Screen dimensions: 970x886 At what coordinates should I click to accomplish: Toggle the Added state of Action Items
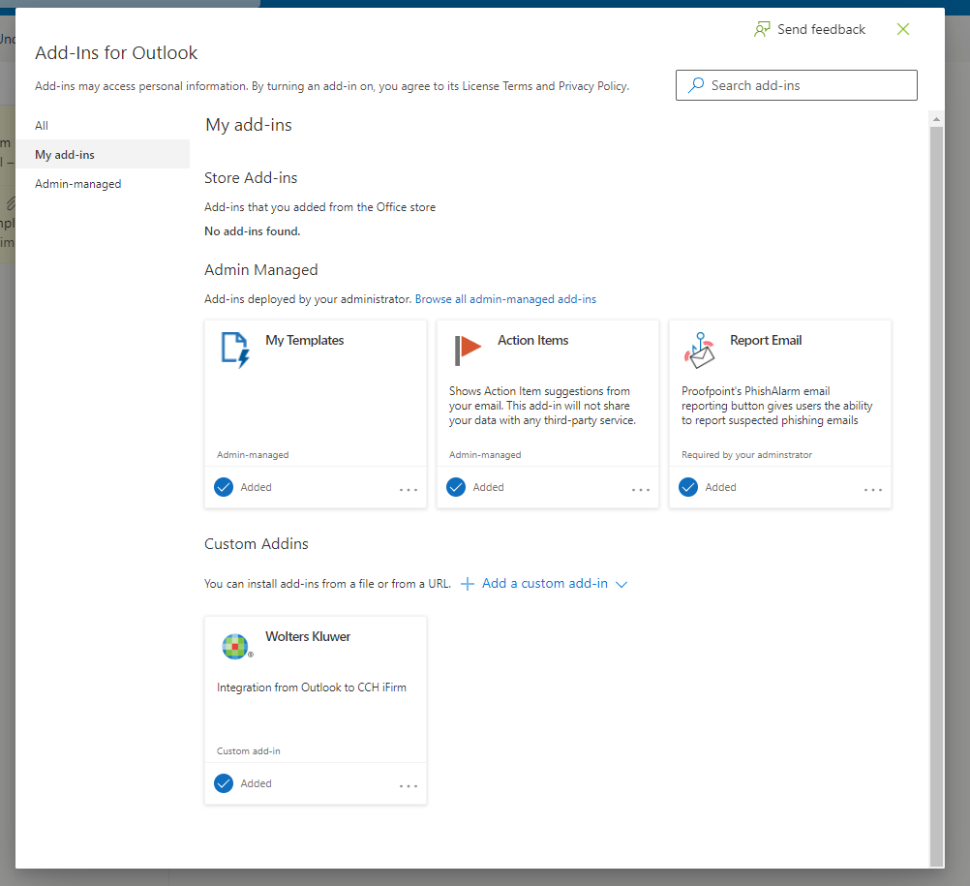456,487
